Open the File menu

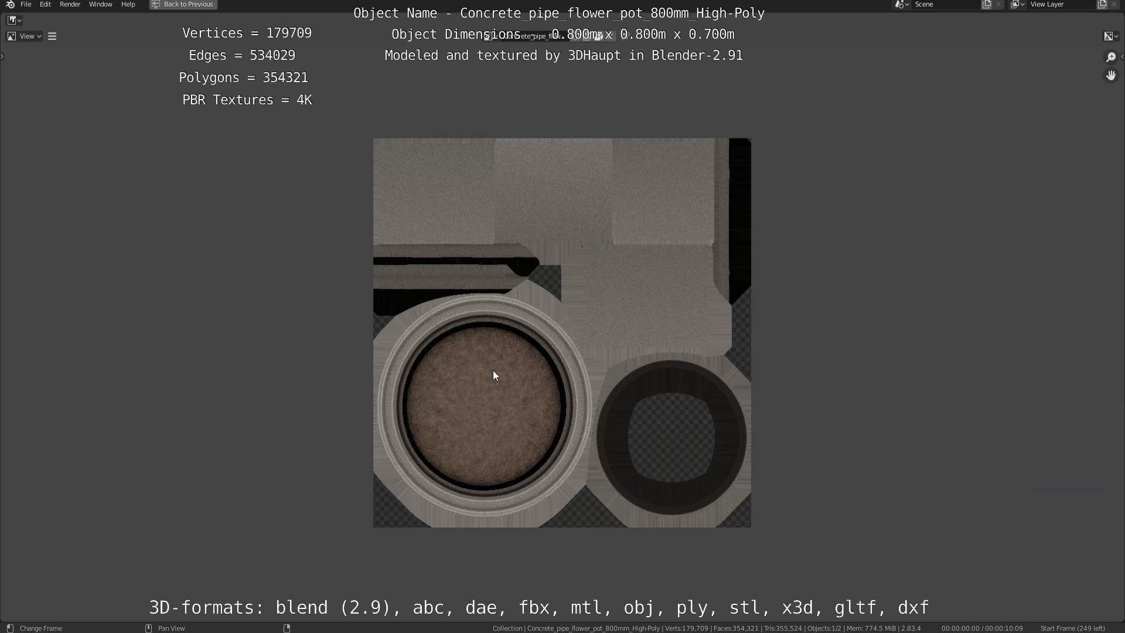[x=26, y=4]
